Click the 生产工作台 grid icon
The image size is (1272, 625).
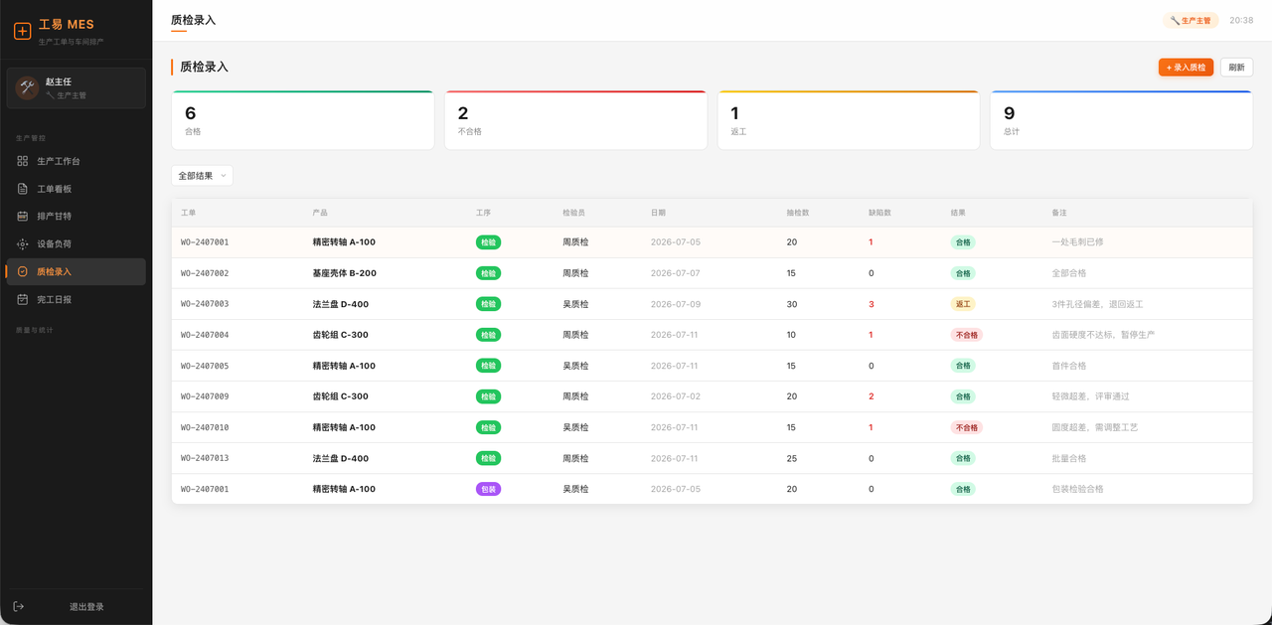tap(23, 161)
